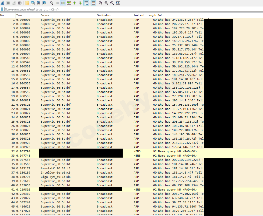Open a capture file folder icon

pyautogui.click(x=27, y=3)
